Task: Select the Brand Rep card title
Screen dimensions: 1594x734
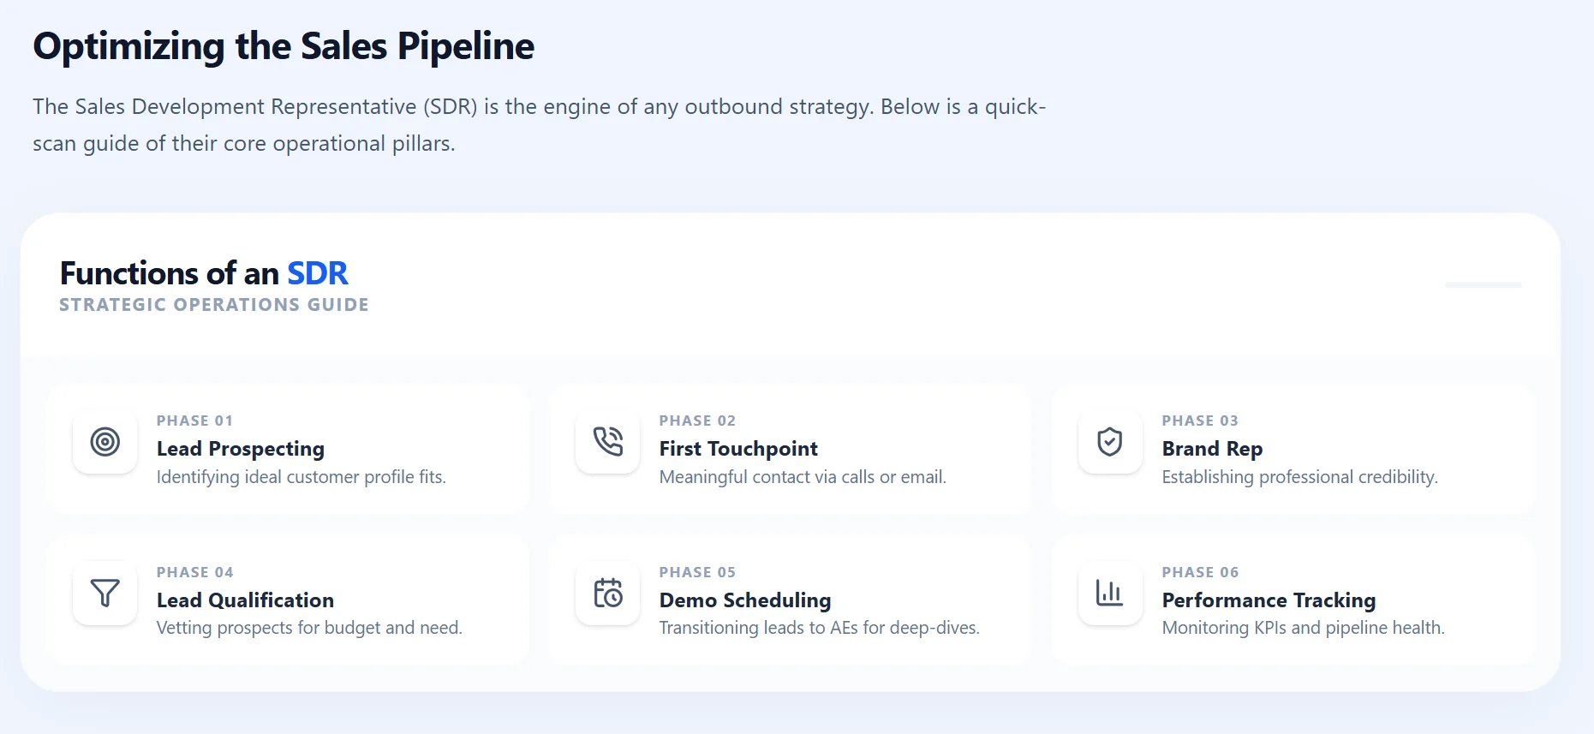Action: tap(1212, 449)
